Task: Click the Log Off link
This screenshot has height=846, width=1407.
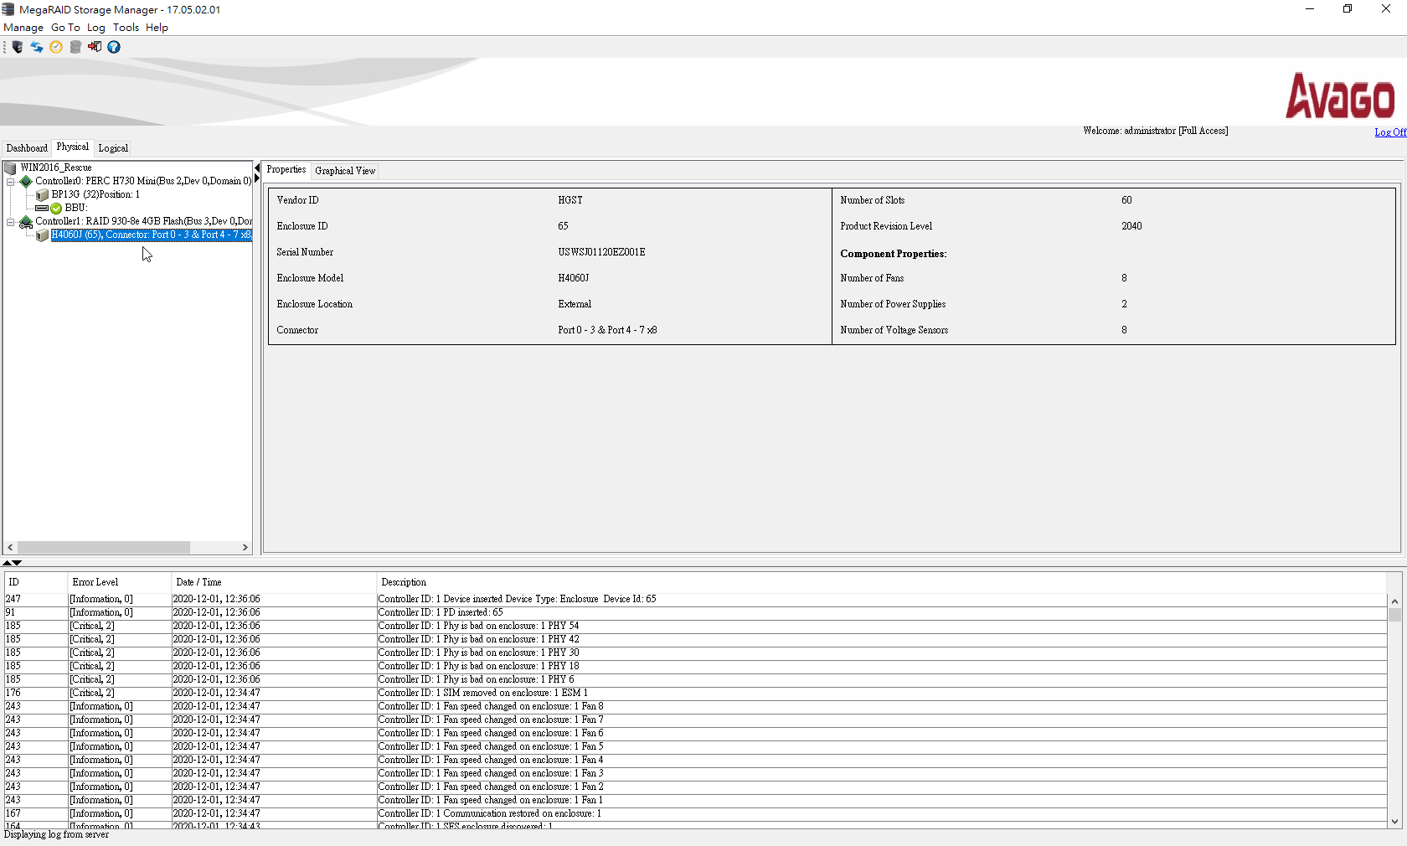Action: (x=1390, y=132)
